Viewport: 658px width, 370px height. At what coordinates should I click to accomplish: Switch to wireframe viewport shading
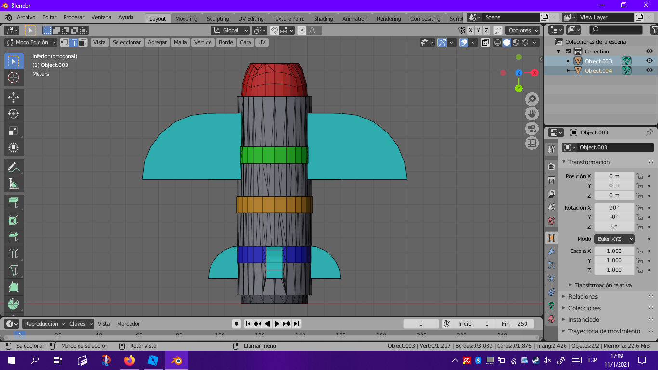pyautogui.click(x=498, y=42)
